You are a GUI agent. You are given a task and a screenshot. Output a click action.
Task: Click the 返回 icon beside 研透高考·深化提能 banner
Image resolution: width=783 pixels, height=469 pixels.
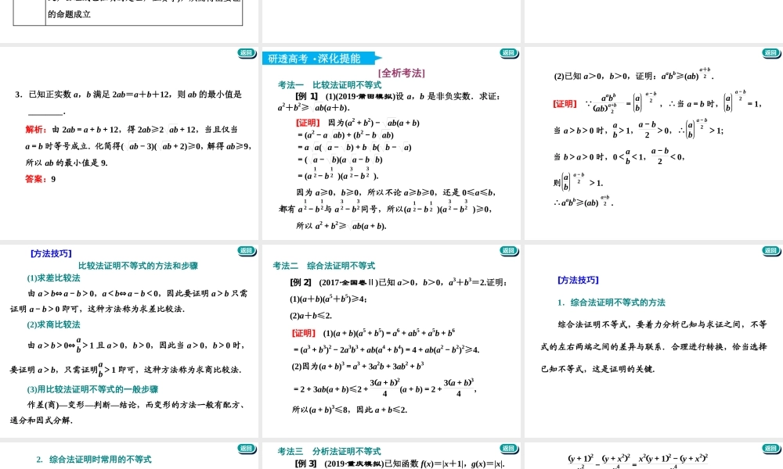510,53
